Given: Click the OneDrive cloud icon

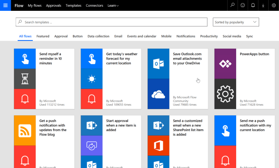Looking at the screenshot, I should 158,94.
